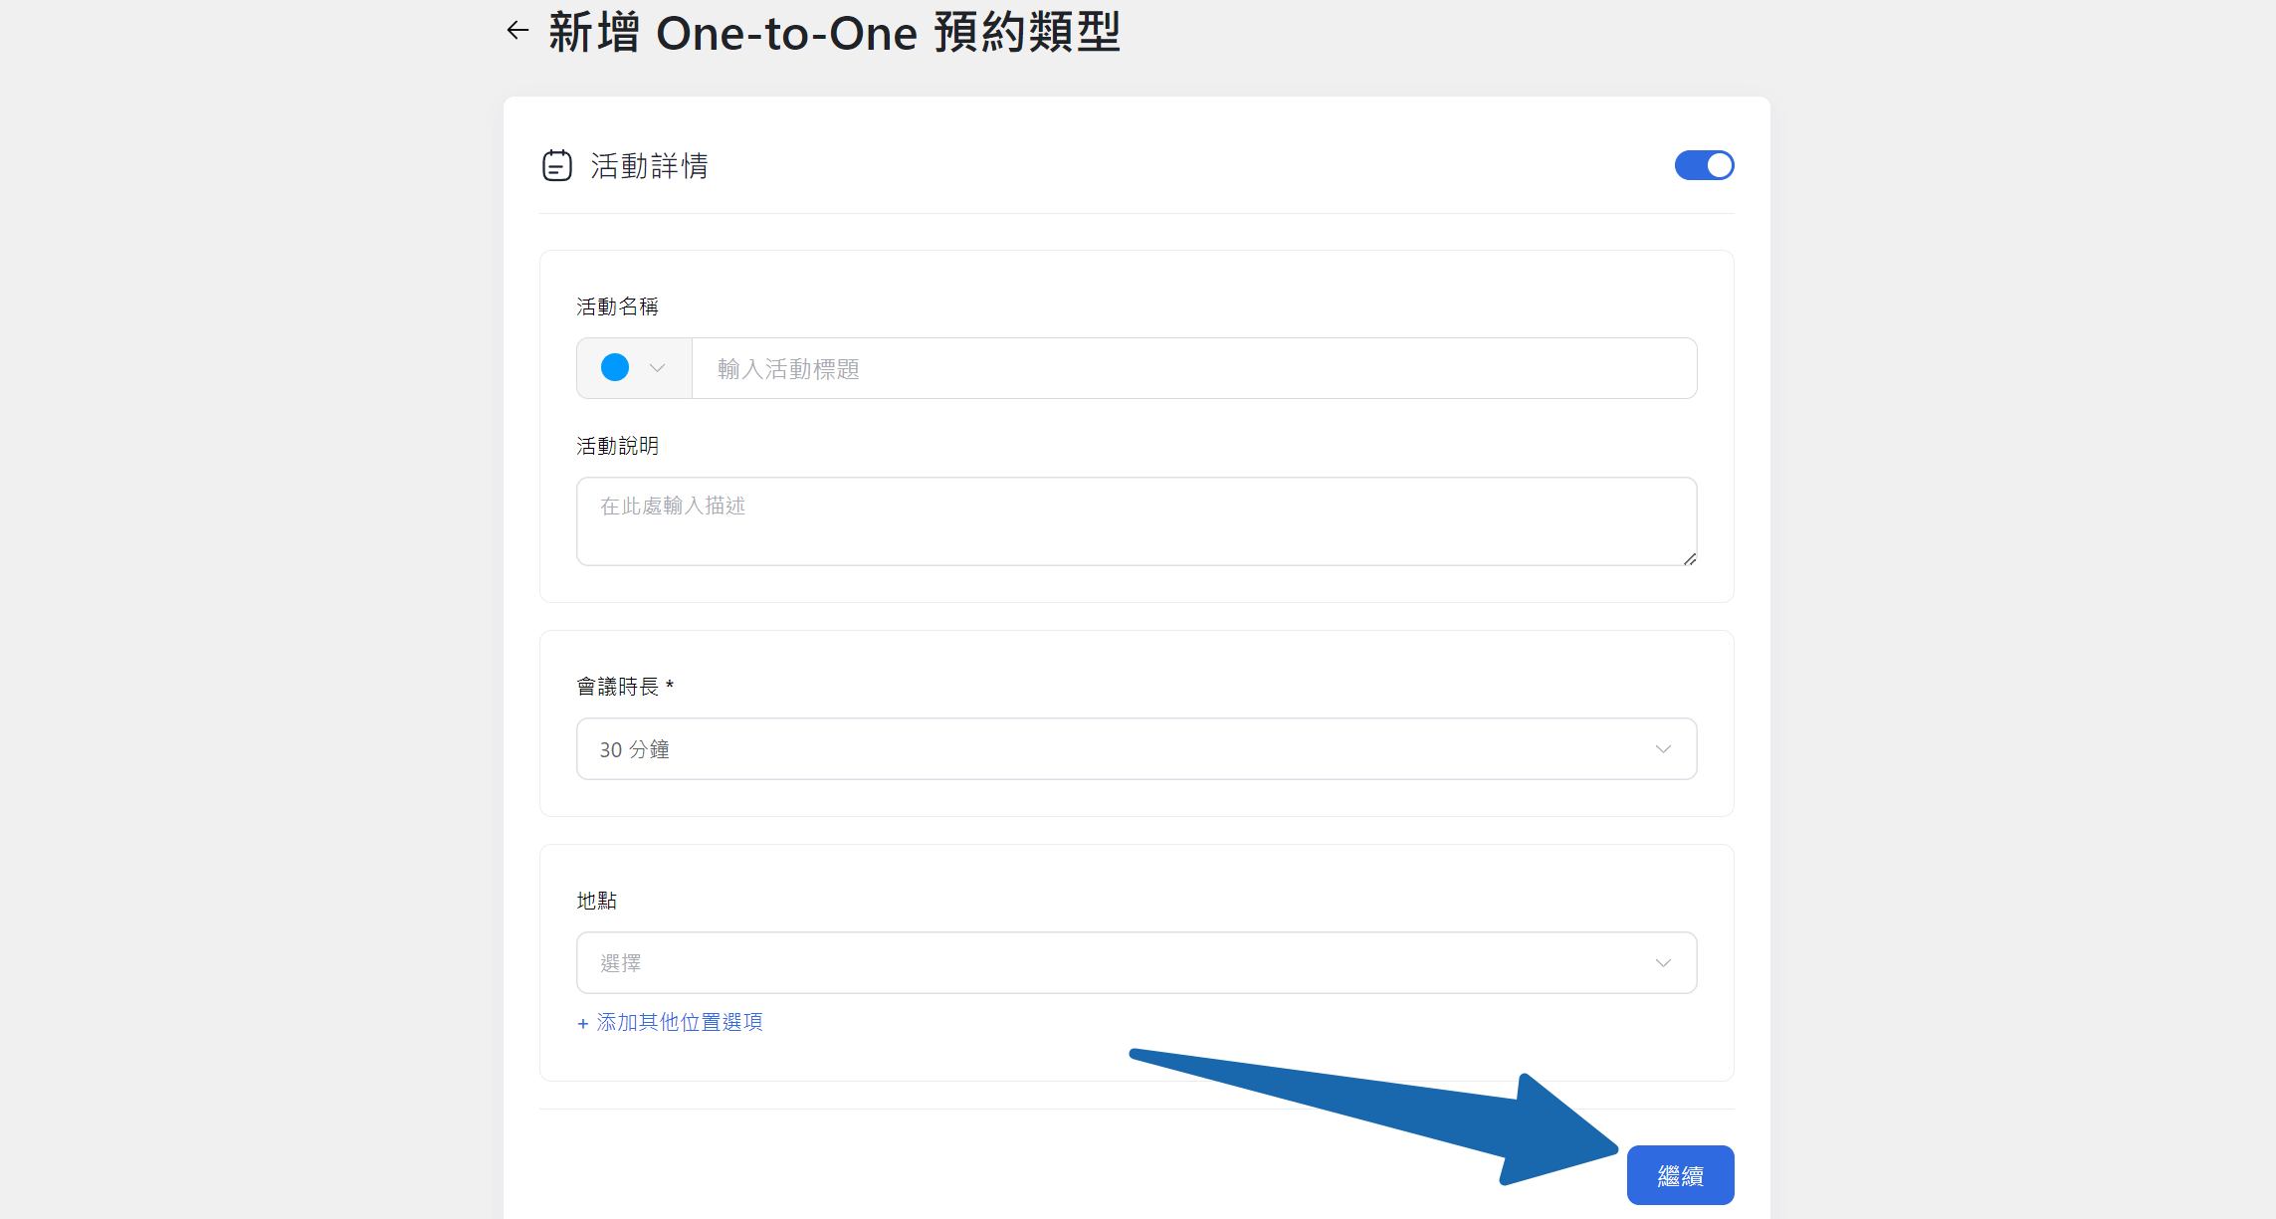Click the plus sign before 添加其他位置選項
The width and height of the screenshot is (2276, 1219).
(583, 1023)
